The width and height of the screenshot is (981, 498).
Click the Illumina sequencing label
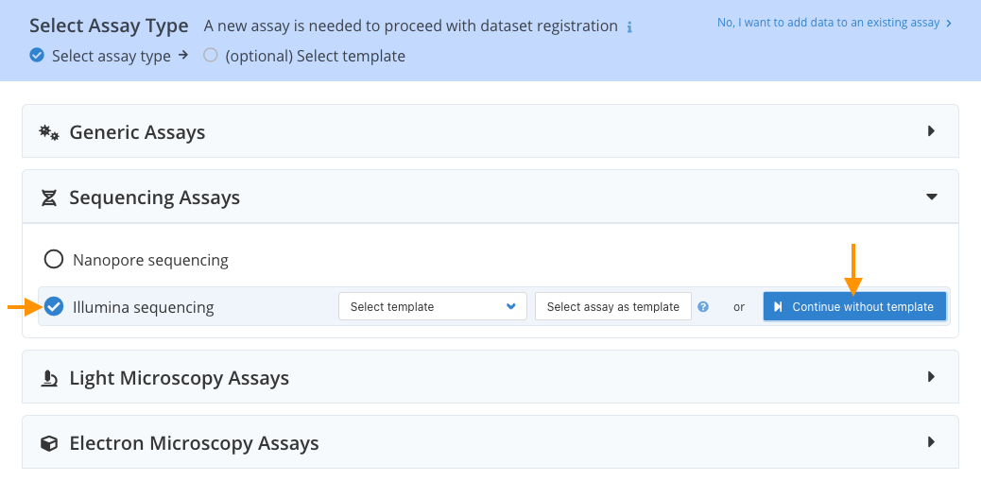coord(144,307)
